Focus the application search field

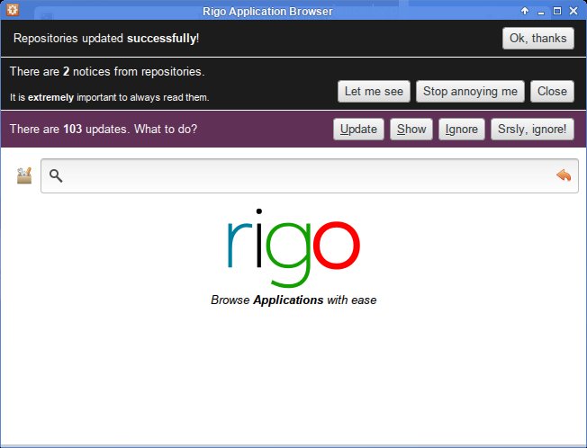click(309, 175)
